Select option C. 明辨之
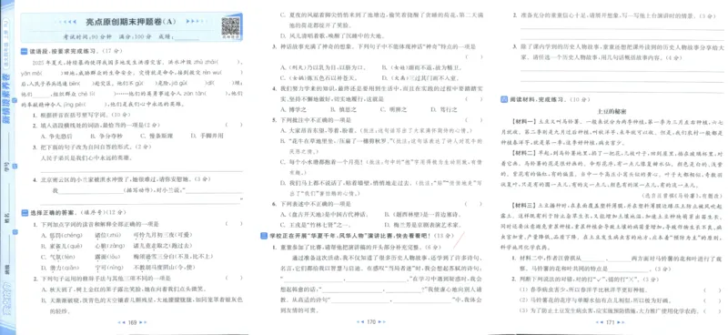728x335 pixels. [x=393, y=109]
